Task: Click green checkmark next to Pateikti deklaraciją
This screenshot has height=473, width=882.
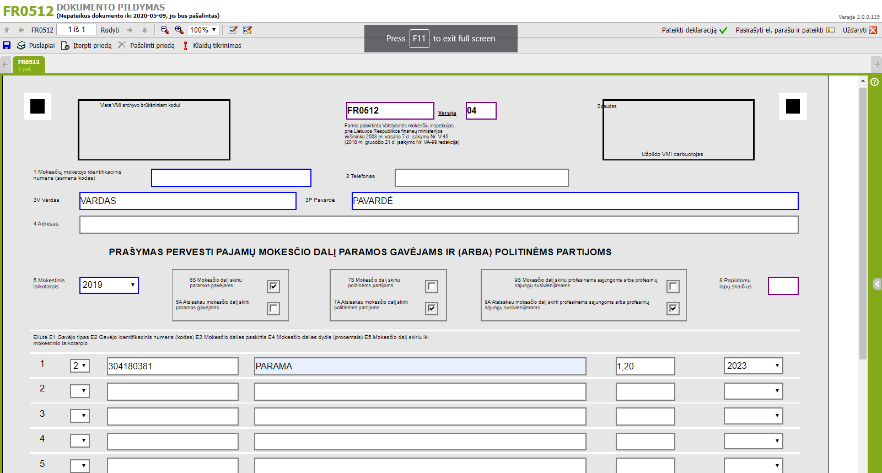Action: coord(723,30)
